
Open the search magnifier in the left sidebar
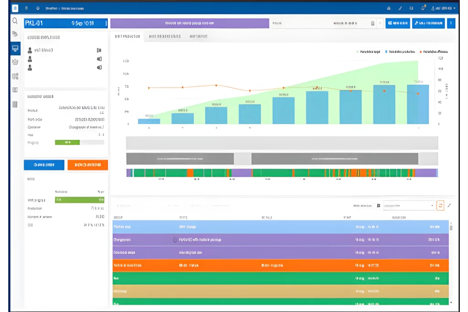point(15,21)
